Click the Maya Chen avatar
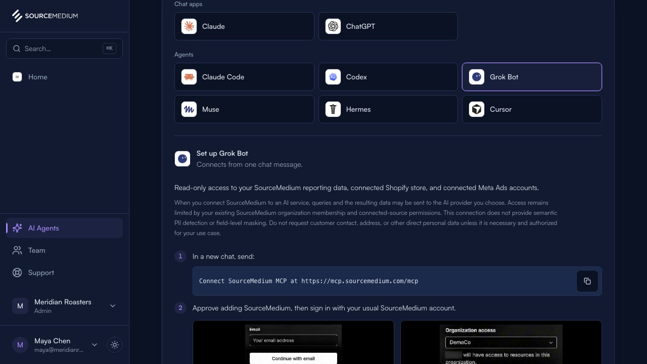647x364 pixels. coord(20,345)
